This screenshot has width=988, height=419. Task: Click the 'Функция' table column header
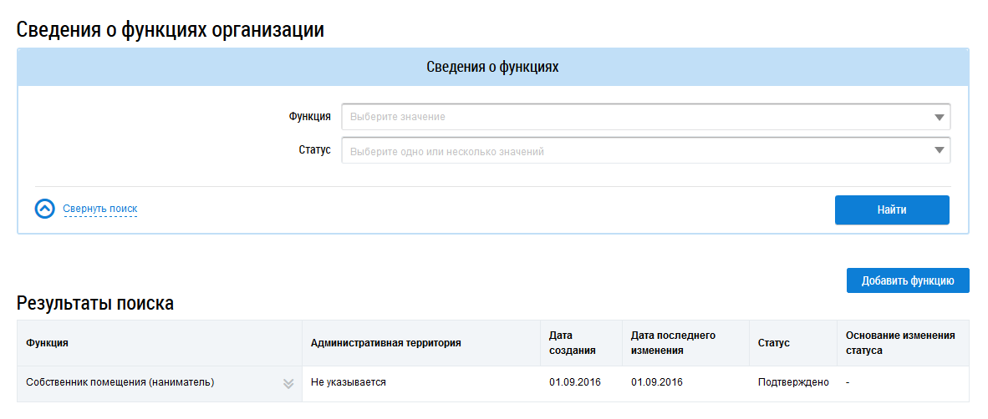tap(47, 343)
